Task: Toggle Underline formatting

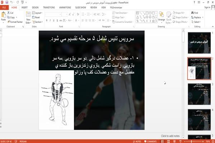Action: (x=53, y=20)
